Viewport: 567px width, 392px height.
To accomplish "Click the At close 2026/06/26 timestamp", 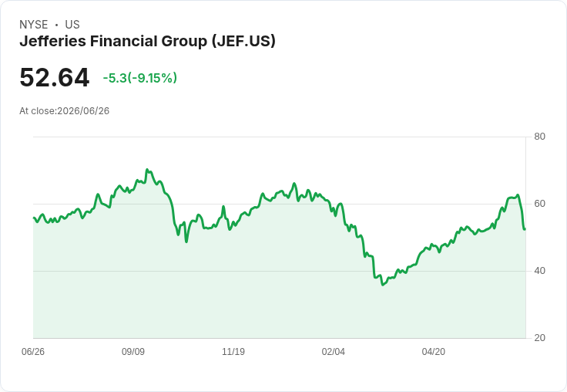I will pyautogui.click(x=65, y=111).
